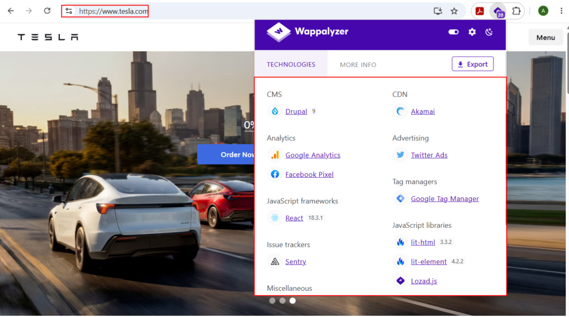The width and height of the screenshot is (569, 317).
Task: Open the Extensions puzzle piece menu
Action: [x=516, y=11]
